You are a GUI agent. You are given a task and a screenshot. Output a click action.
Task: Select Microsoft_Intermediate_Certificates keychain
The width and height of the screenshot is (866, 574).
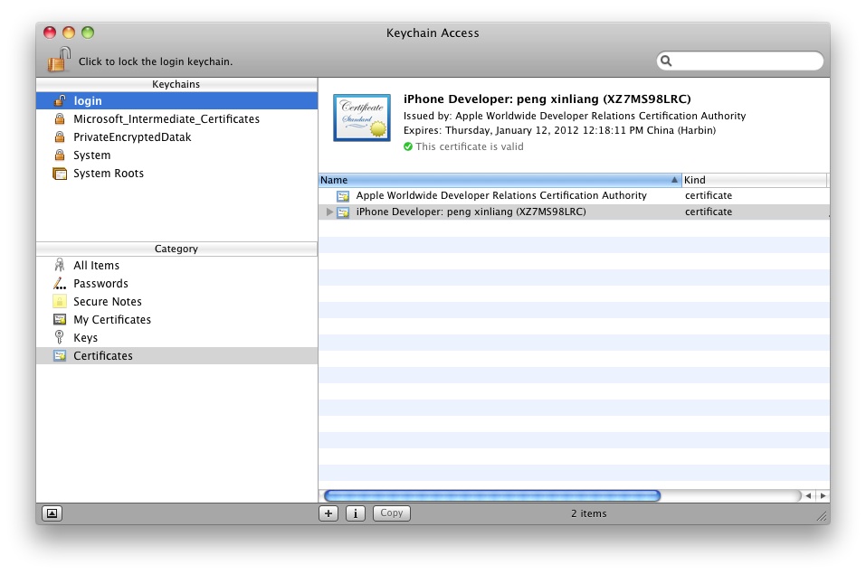[176, 118]
